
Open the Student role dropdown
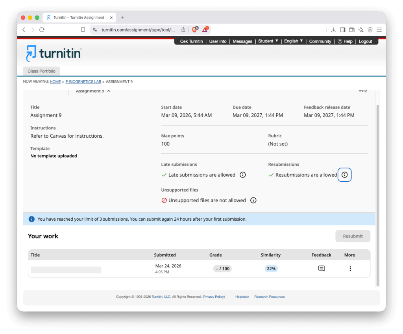point(268,41)
